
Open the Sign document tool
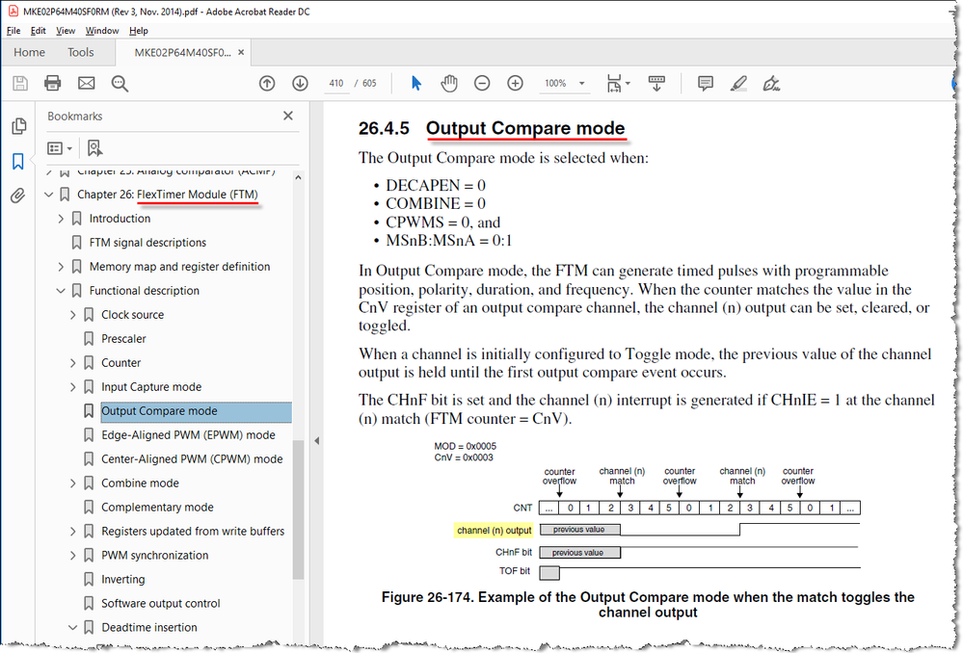tap(771, 84)
